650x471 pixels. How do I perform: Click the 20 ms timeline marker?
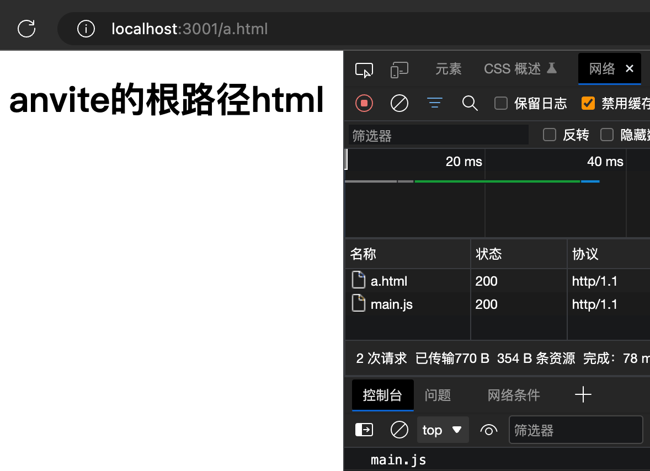tap(463, 162)
